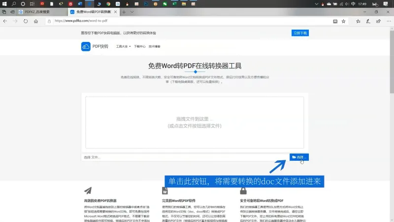Refresh the current page

[x=26, y=21]
